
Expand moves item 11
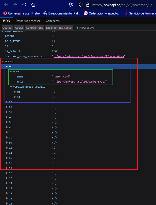pos(7,153)
